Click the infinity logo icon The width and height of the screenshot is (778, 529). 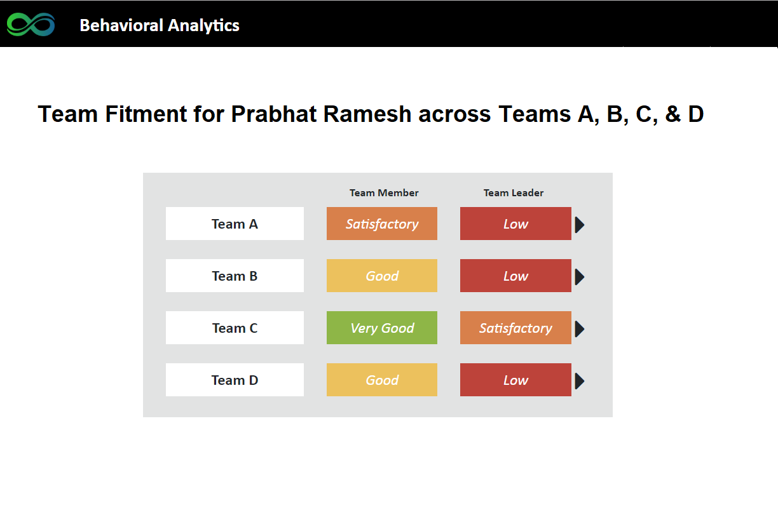tap(31, 25)
